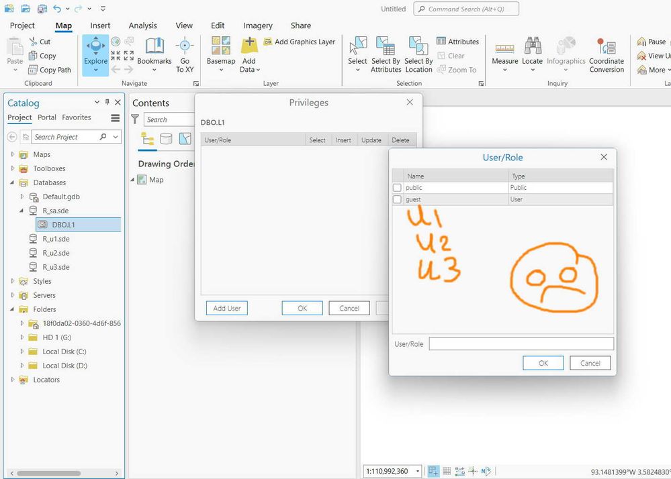Click the Undo arrow in quick access
The height and width of the screenshot is (479, 671).
point(57,9)
